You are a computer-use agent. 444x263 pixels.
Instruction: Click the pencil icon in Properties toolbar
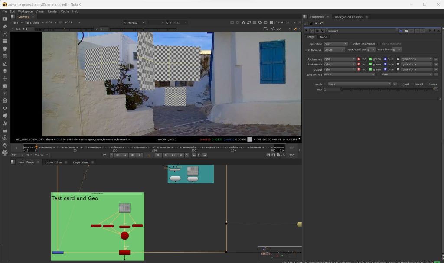point(321,23)
